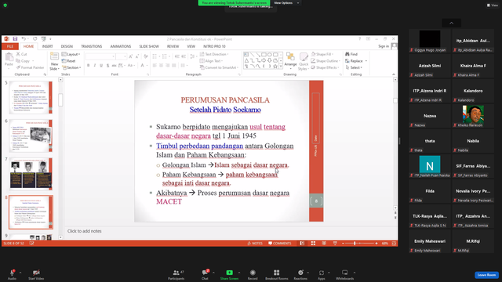Open the Chat panel
This screenshot has width=502, height=282.
(x=205, y=274)
